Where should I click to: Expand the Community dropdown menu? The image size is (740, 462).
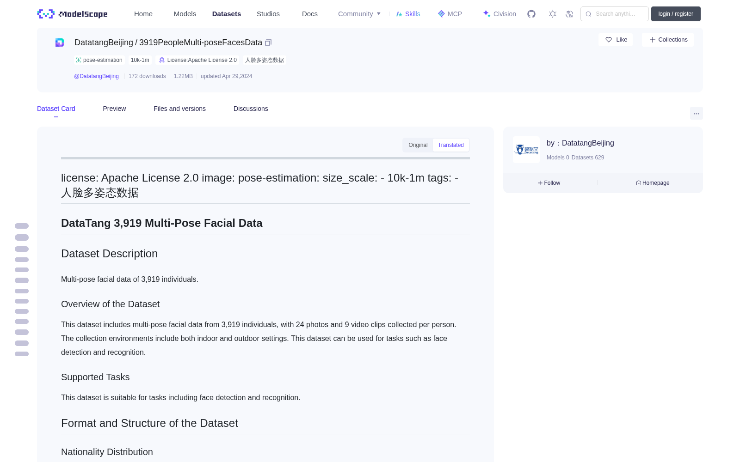[359, 14]
